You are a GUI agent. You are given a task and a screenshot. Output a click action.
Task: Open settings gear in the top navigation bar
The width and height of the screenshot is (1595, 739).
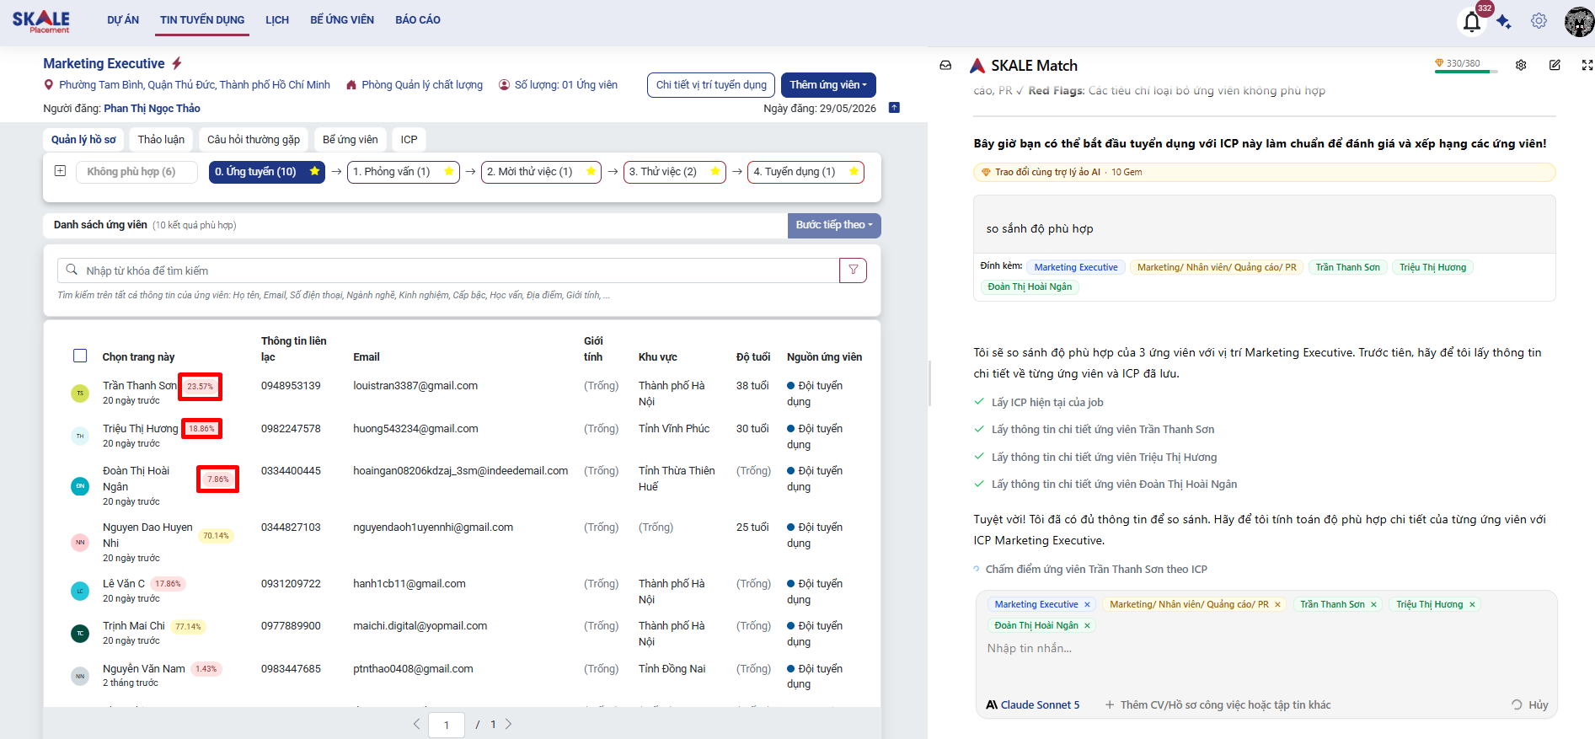click(1539, 21)
